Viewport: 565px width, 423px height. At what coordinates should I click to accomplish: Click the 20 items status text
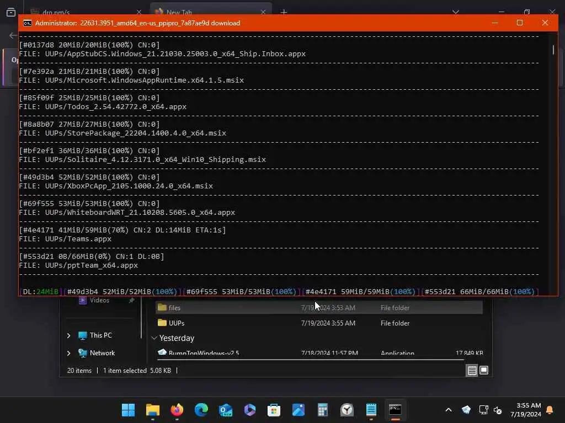click(79, 371)
